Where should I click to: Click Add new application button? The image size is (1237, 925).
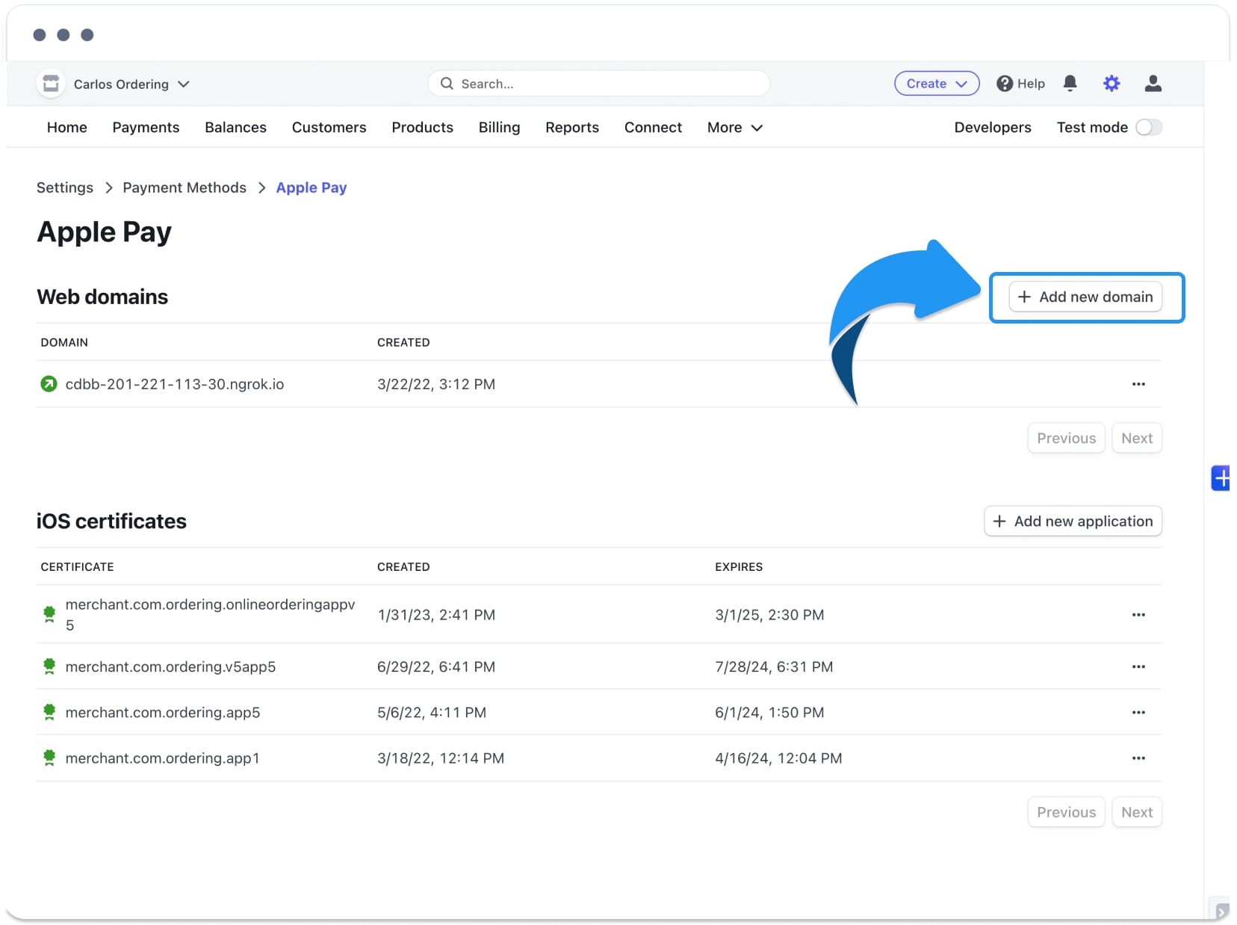[x=1073, y=522]
